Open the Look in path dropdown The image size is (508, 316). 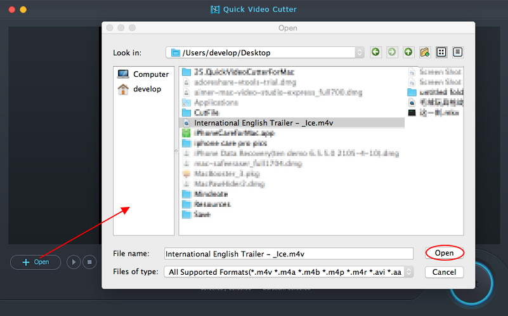pos(264,53)
